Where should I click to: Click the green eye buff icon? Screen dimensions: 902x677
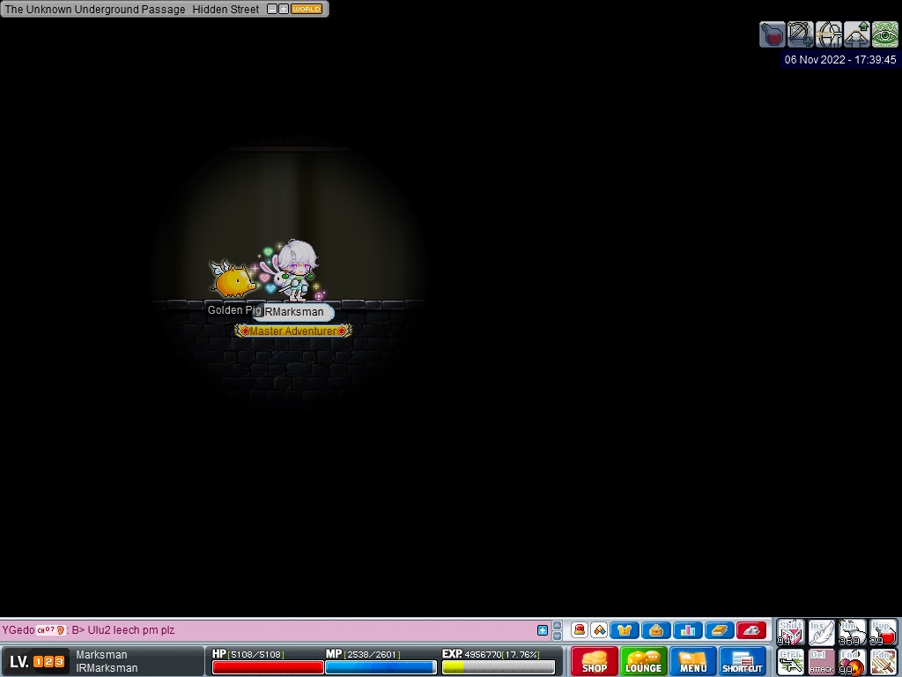point(884,34)
